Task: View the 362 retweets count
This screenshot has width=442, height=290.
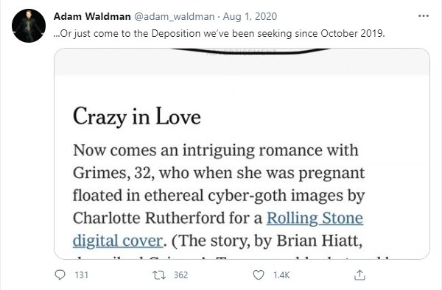Action: coord(180,275)
